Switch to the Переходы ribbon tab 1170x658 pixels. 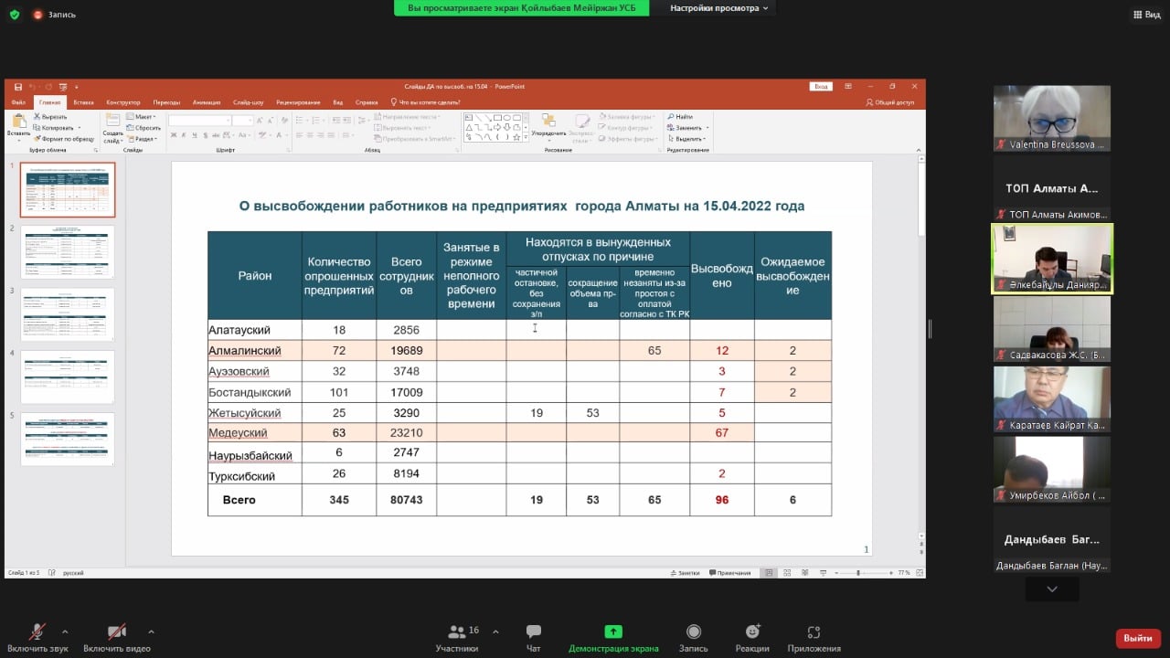coord(166,102)
